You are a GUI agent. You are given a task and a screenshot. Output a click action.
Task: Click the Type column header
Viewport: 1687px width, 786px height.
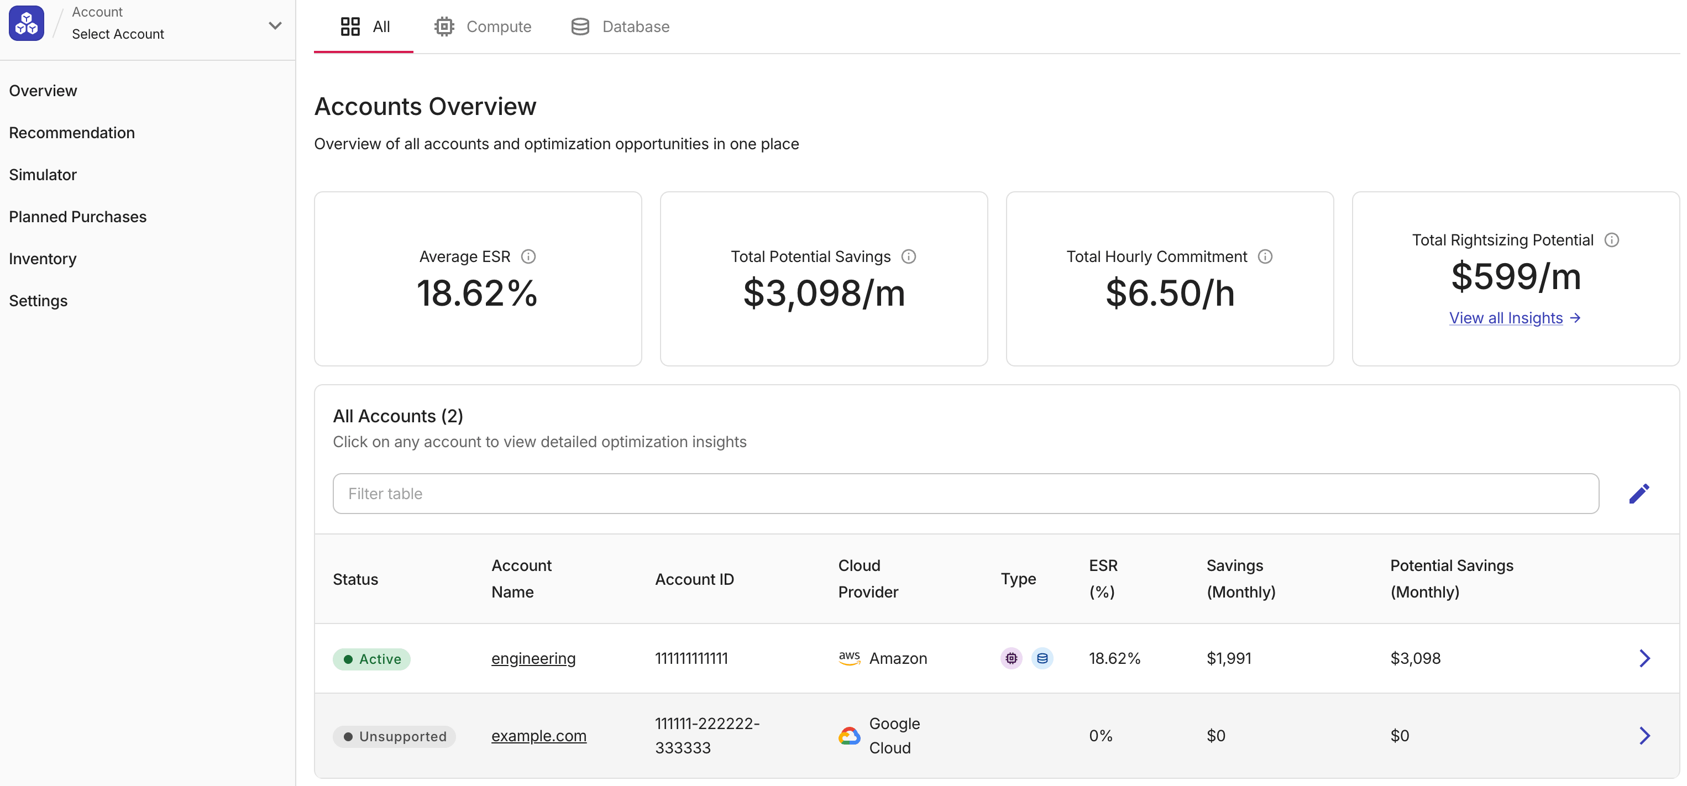1019,579
